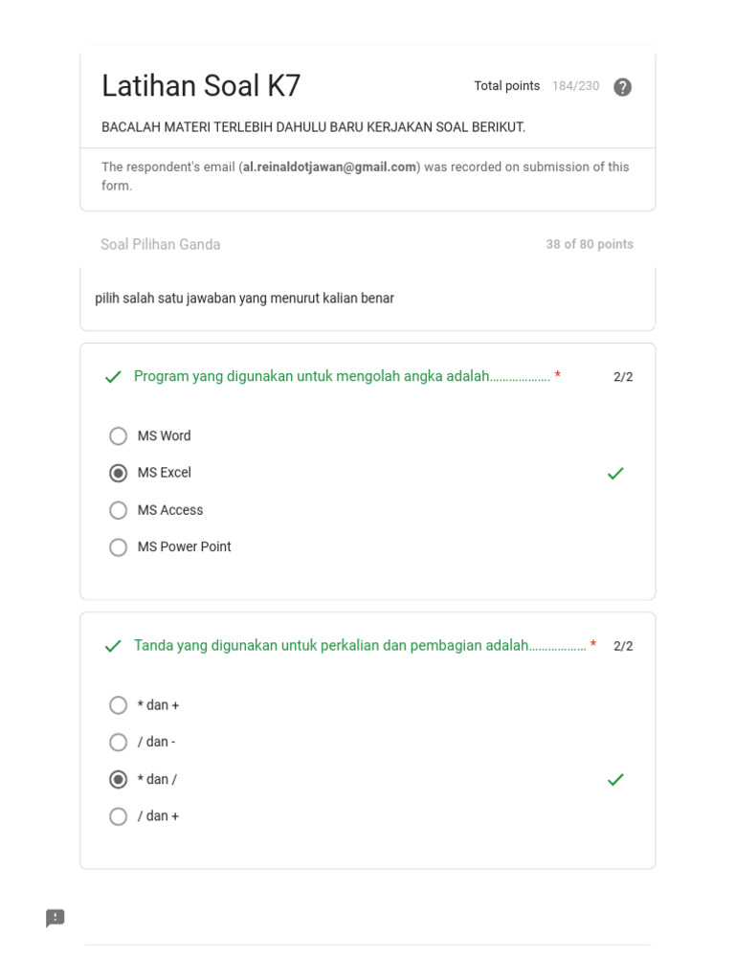Click correct checkmark before 'Program yang digunakan' question
The width and height of the screenshot is (735, 980).
tap(113, 377)
